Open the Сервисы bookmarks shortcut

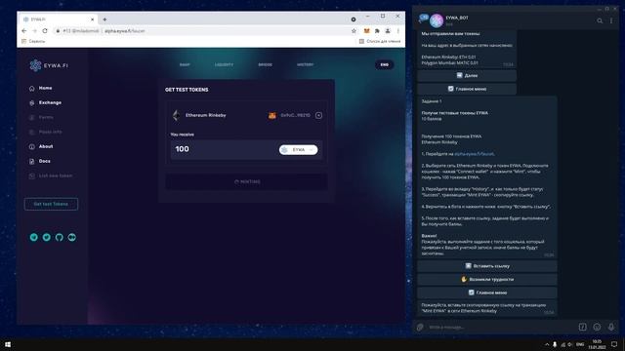click(33, 41)
